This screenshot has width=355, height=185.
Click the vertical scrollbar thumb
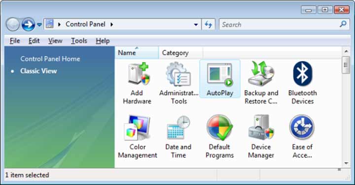pos(346,65)
